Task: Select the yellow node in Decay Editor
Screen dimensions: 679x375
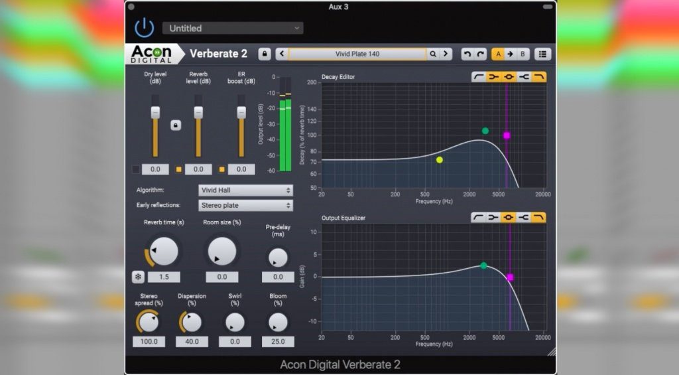Action: pyautogui.click(x=440, y=160)
